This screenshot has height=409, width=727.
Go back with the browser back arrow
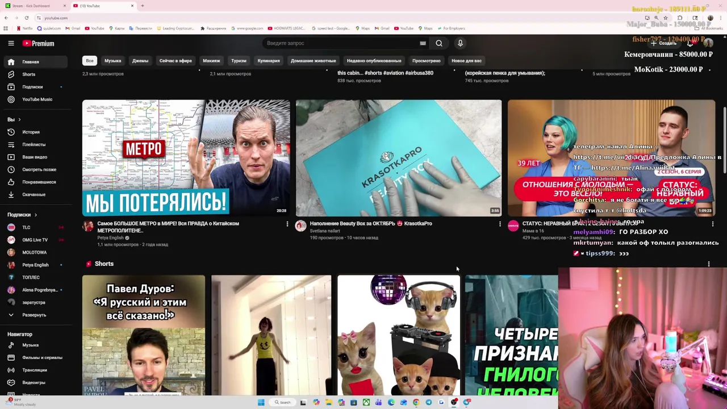coord(6,18)
